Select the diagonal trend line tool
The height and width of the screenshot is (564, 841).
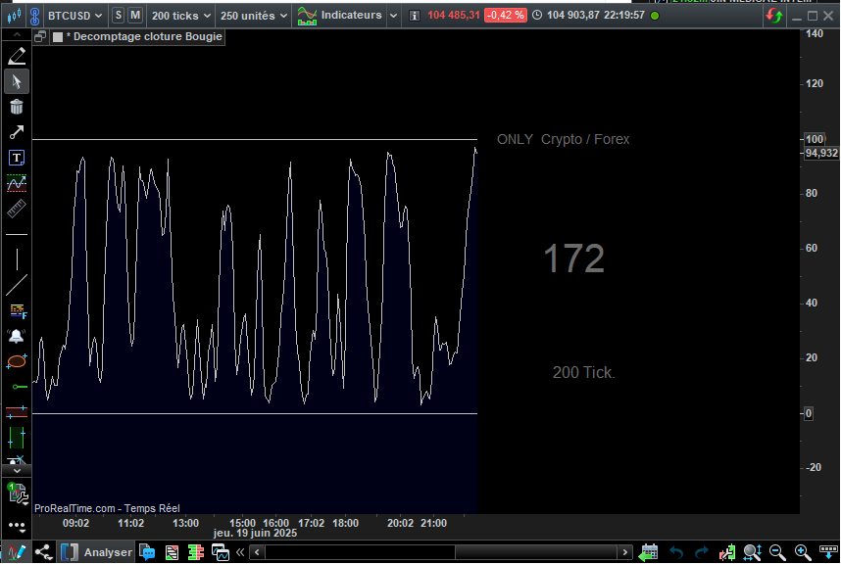click(17, 285)
